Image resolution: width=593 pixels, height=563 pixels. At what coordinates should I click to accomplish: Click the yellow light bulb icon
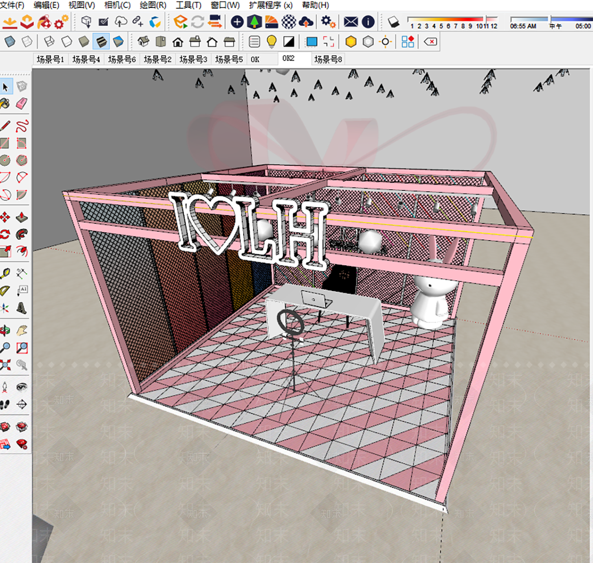pos(272,42)
